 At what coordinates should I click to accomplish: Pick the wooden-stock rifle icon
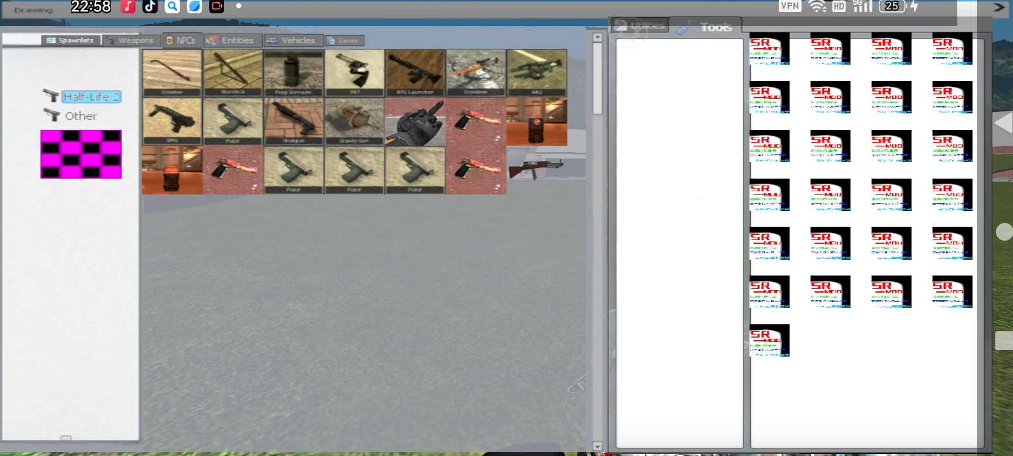click(x=537, y=168)
